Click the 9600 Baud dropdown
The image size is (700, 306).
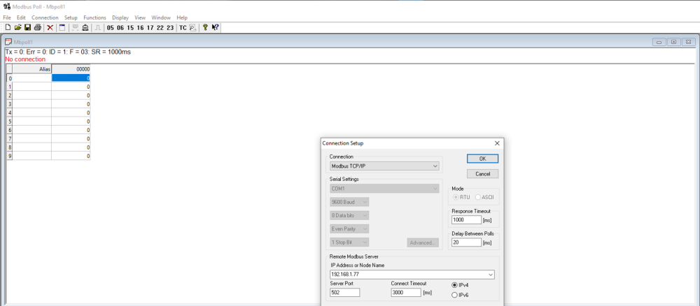point(349,202)
